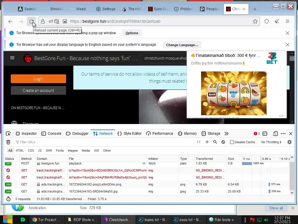The height and width of the screenshot is (224, 298).
Task: Open a new browser tab with plus
Action: coord(255,9)
